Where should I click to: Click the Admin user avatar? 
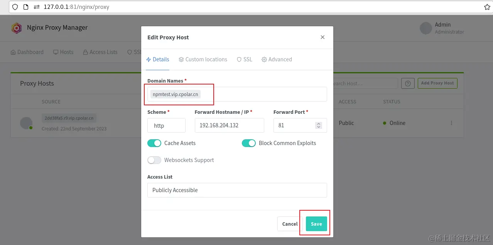pyautogui.click(x=426, y=28)
